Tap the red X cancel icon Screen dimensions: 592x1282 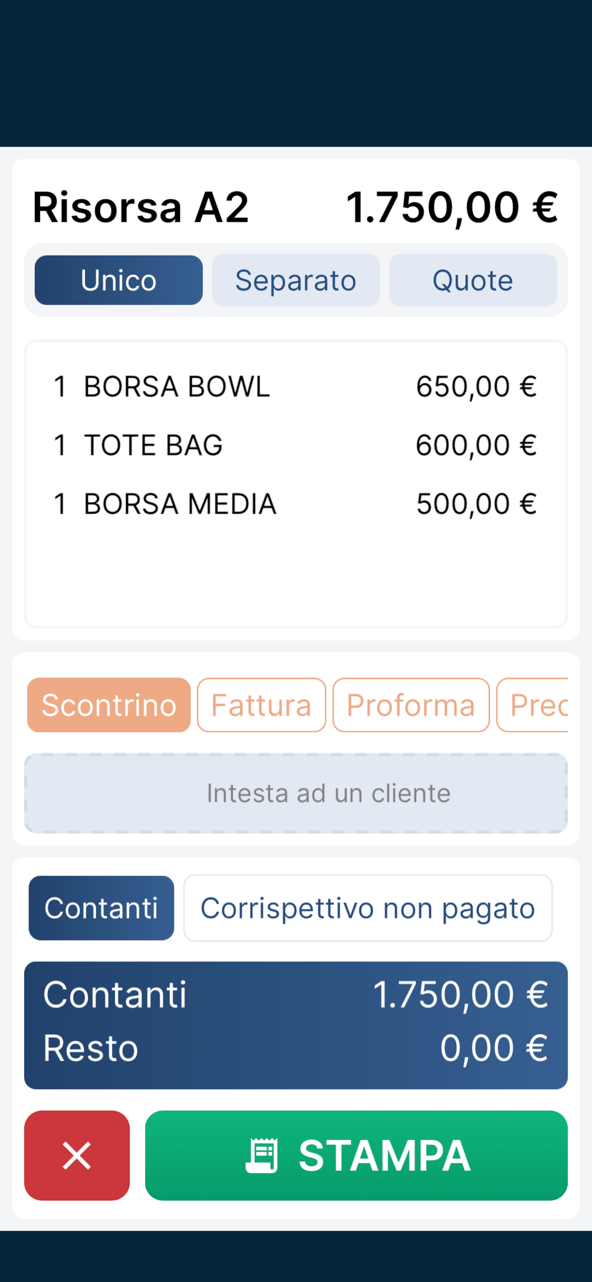coord(77,1155)
